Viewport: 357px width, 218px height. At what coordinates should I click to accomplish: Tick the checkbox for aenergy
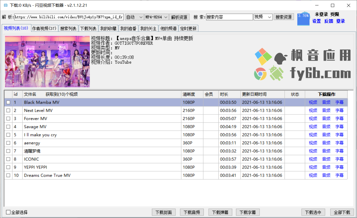coord(8,143)
